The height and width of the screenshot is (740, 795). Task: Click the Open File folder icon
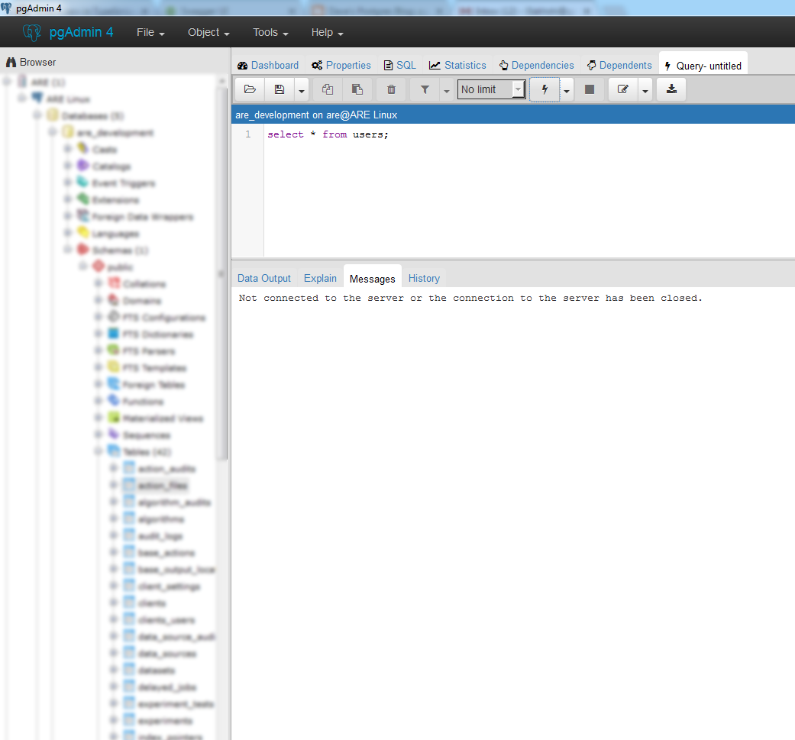pos(250,89)
